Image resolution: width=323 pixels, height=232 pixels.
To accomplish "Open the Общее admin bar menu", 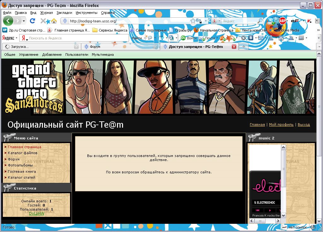I will 10,55.
